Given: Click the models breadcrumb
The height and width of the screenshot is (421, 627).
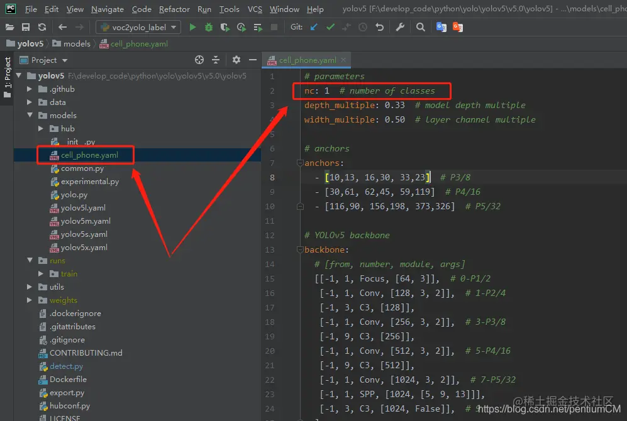Looking at the screenshot, I should (72, 43).
